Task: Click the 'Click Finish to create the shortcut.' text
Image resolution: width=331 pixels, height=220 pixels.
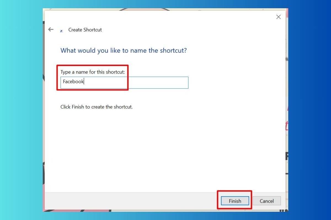Action: [x=97, y=107]
